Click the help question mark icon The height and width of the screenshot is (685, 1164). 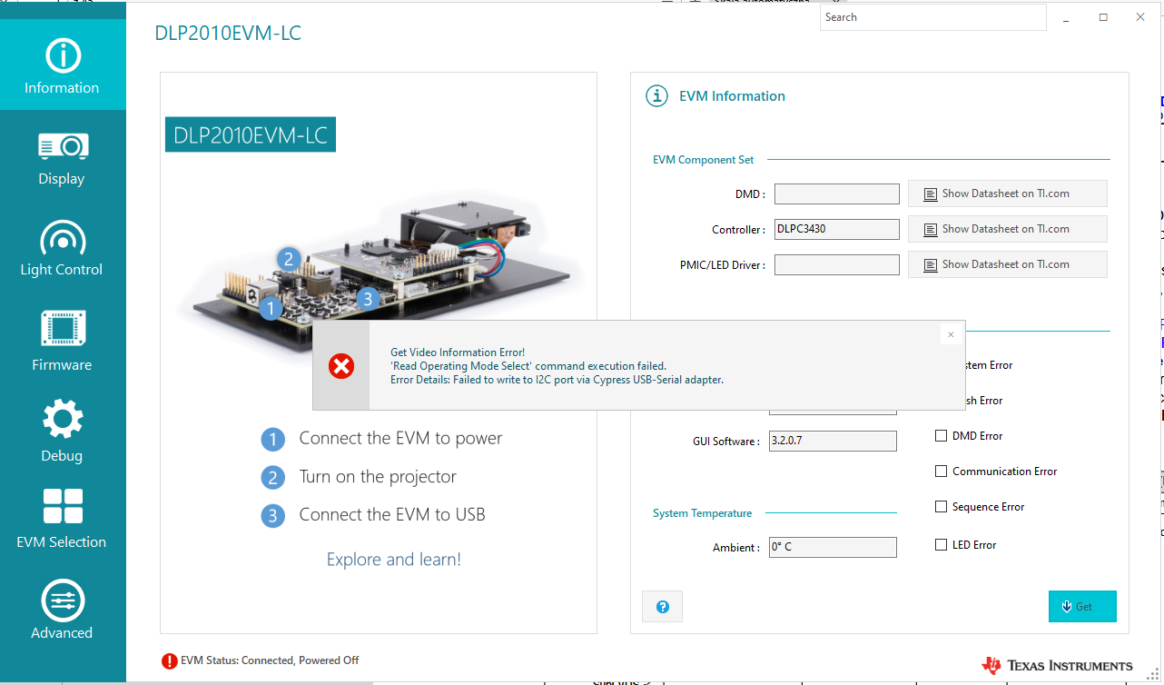point(662,606)
